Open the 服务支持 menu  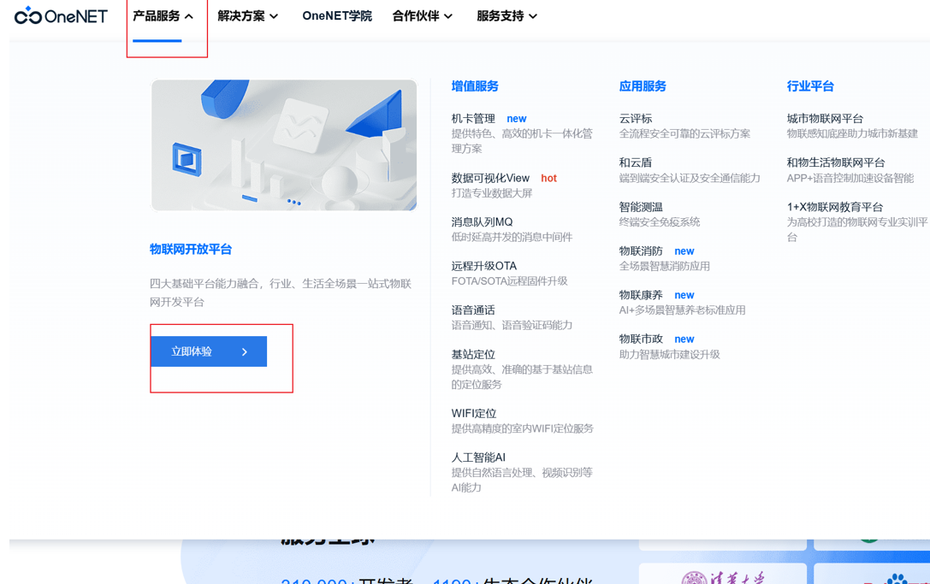500,16
